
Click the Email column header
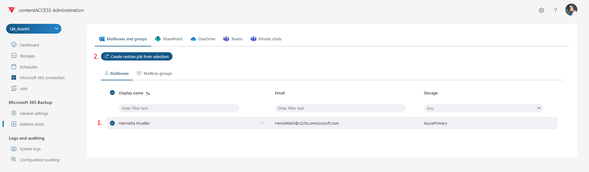tap(280, 93)
